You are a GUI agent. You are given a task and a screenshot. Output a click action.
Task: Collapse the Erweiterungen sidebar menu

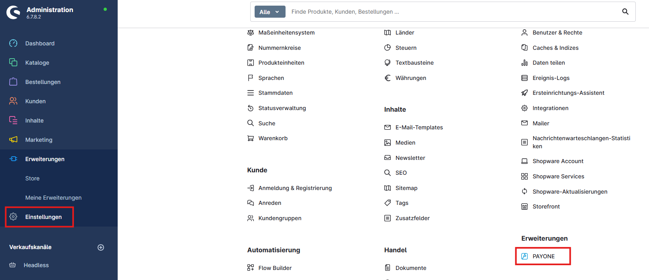(45, 159)
